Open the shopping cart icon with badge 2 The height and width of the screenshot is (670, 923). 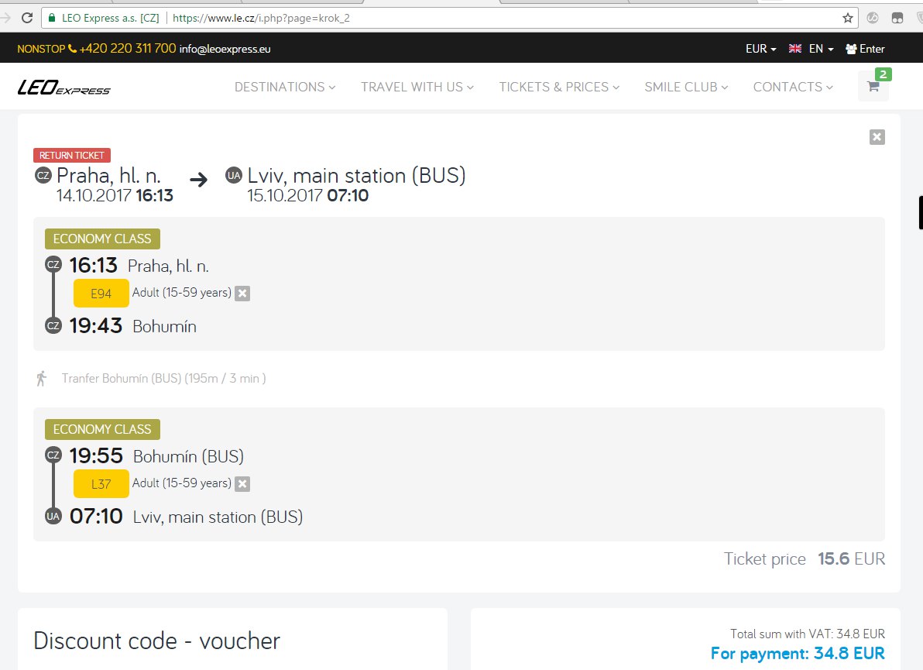[873, 86]
